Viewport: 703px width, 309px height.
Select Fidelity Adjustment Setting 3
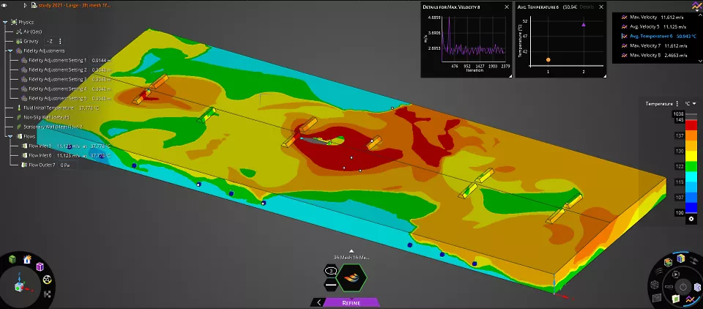coord(57,79)
